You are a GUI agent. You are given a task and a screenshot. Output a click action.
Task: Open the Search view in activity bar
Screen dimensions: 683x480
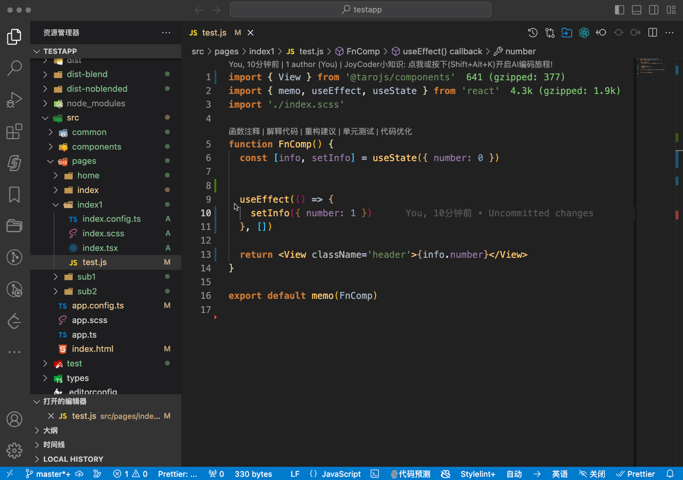(x=15, y=68)
